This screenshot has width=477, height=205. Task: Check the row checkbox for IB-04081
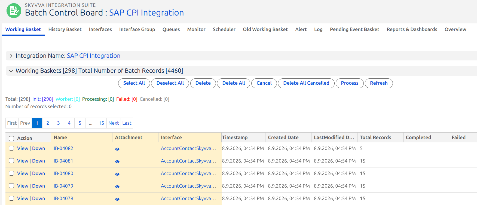coord(11,161)
